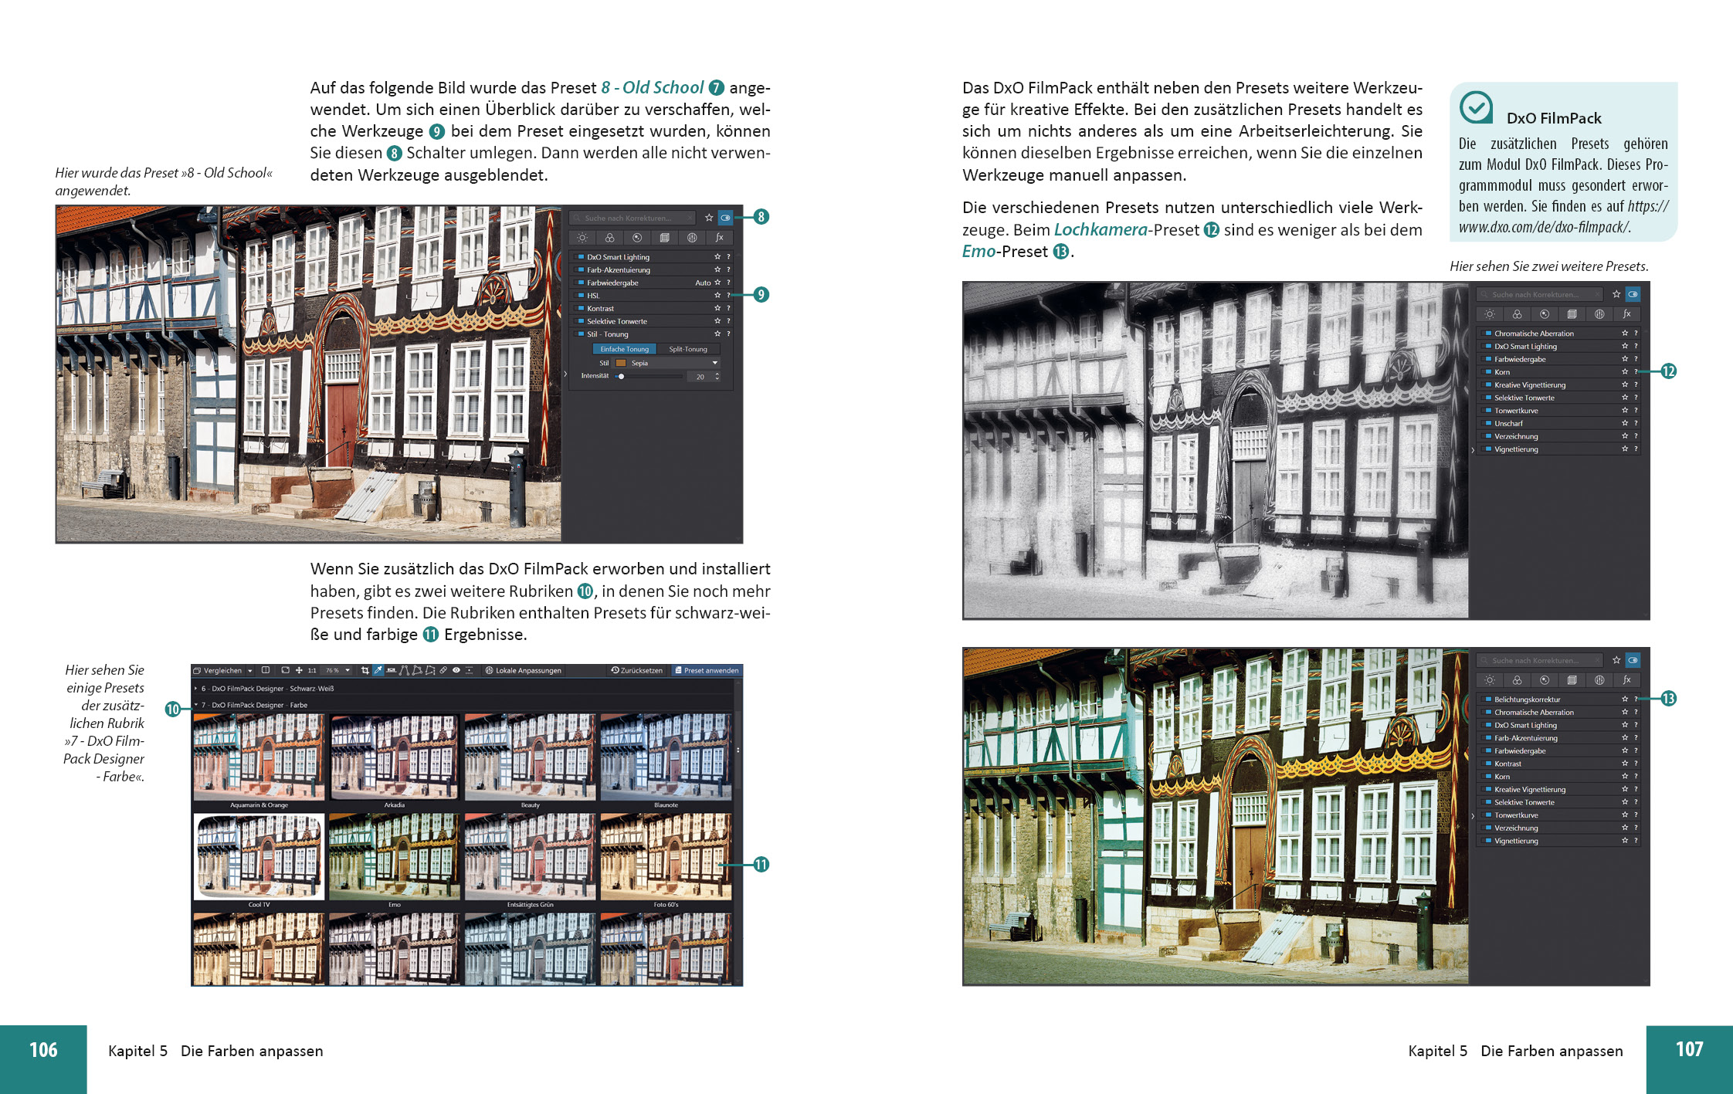1733x1094 pixels.
Task: Disable the Kontrast correction blue toggle
Action: point(581,309)
